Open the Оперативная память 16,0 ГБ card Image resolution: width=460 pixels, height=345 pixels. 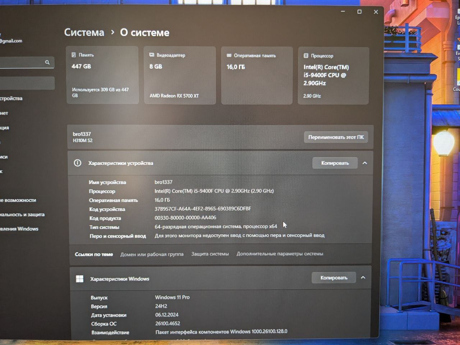tap(257, 76)
